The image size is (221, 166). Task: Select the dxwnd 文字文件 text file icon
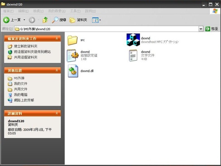coord(133,55)
